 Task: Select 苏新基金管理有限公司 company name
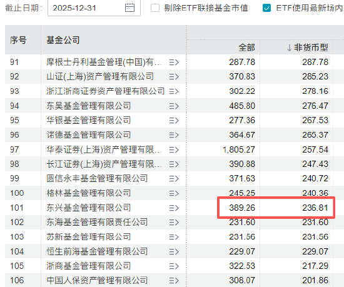coord(89,237)
